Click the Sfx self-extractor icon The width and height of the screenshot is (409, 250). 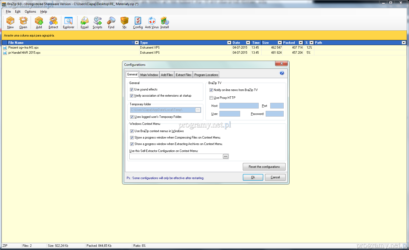click(124, 23)
